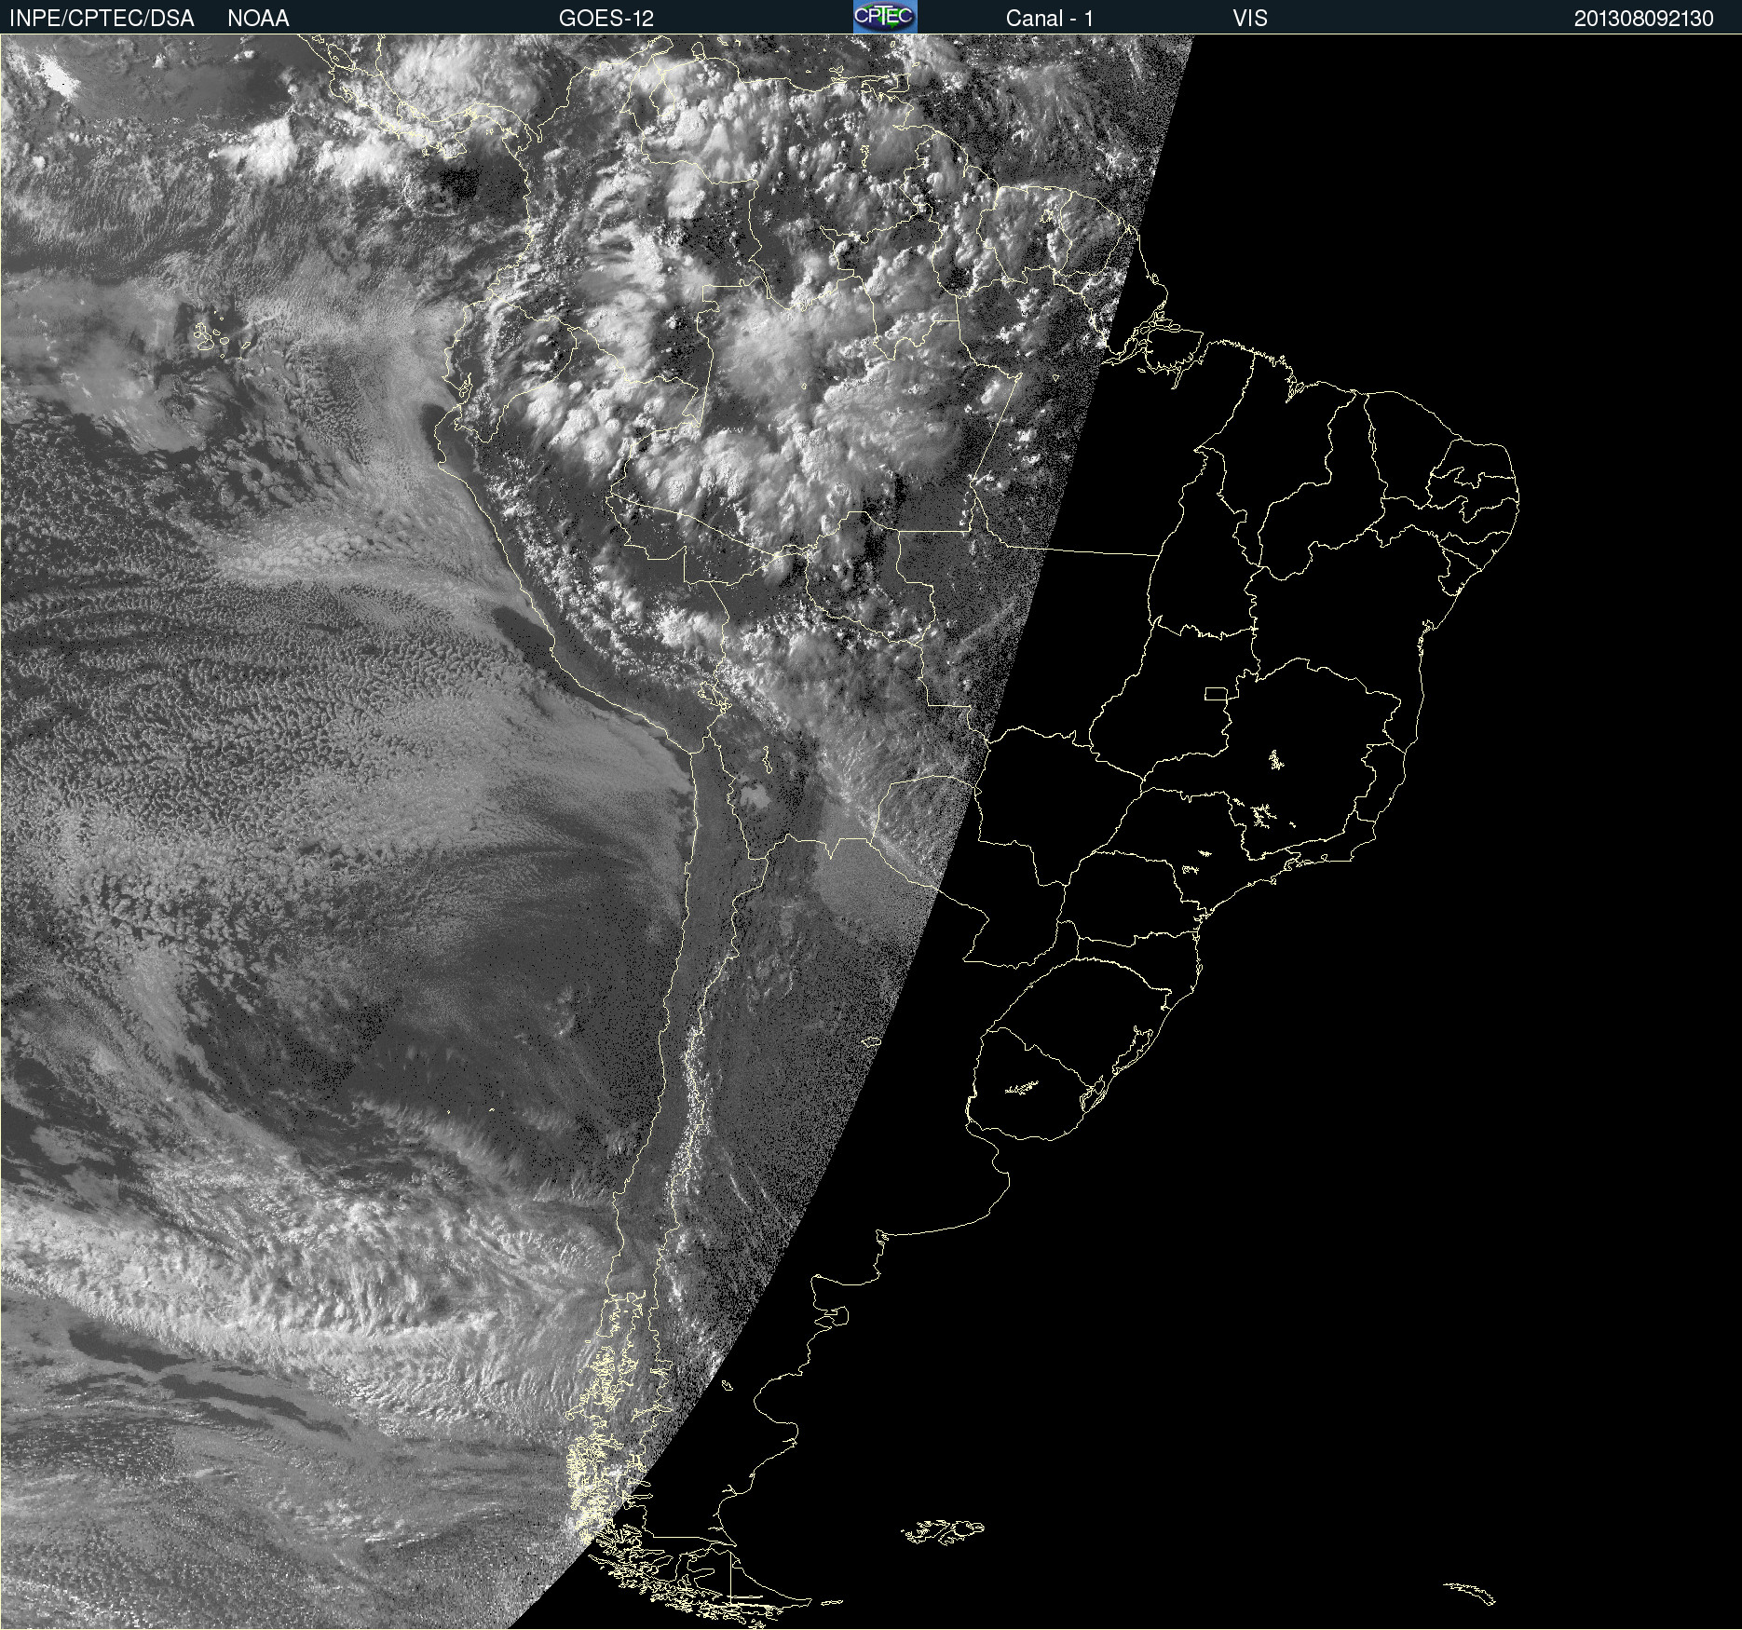This screenshot has height=1630, width=1742.
Task: Click the INPE/CPTEC/DSA header label
Action: (102, 19)
